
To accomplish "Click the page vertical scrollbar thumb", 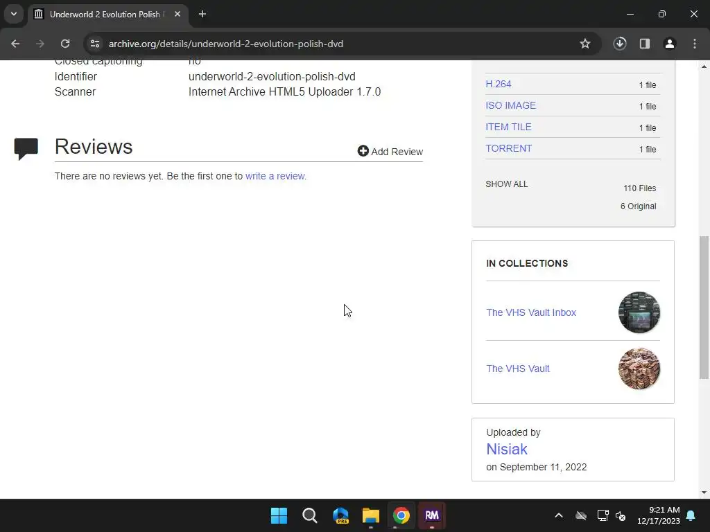I will click(704, 308).
